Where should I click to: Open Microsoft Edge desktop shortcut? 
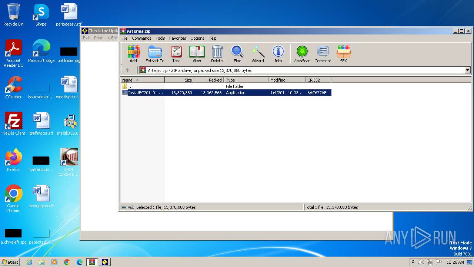[41, 51]
